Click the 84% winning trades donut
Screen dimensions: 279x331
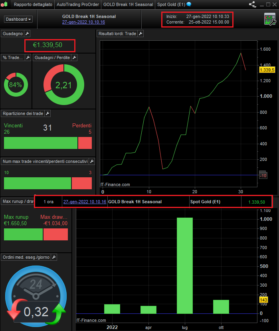[x=16, y=85]
